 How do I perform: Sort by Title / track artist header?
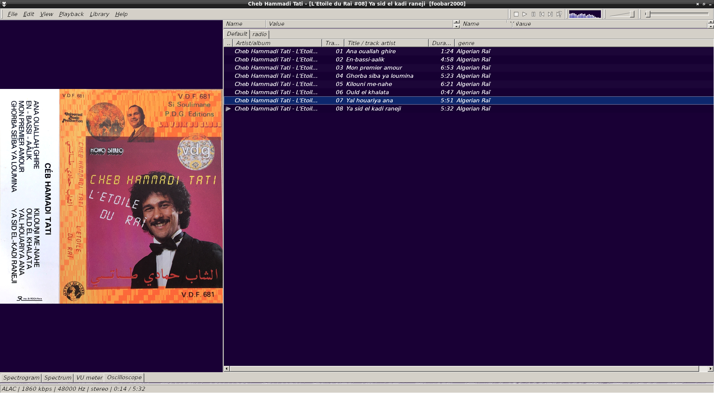386,43
